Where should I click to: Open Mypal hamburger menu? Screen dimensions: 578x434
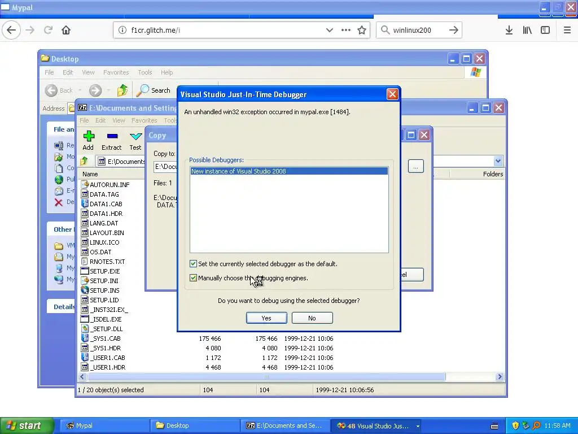[x=567, y=31]
